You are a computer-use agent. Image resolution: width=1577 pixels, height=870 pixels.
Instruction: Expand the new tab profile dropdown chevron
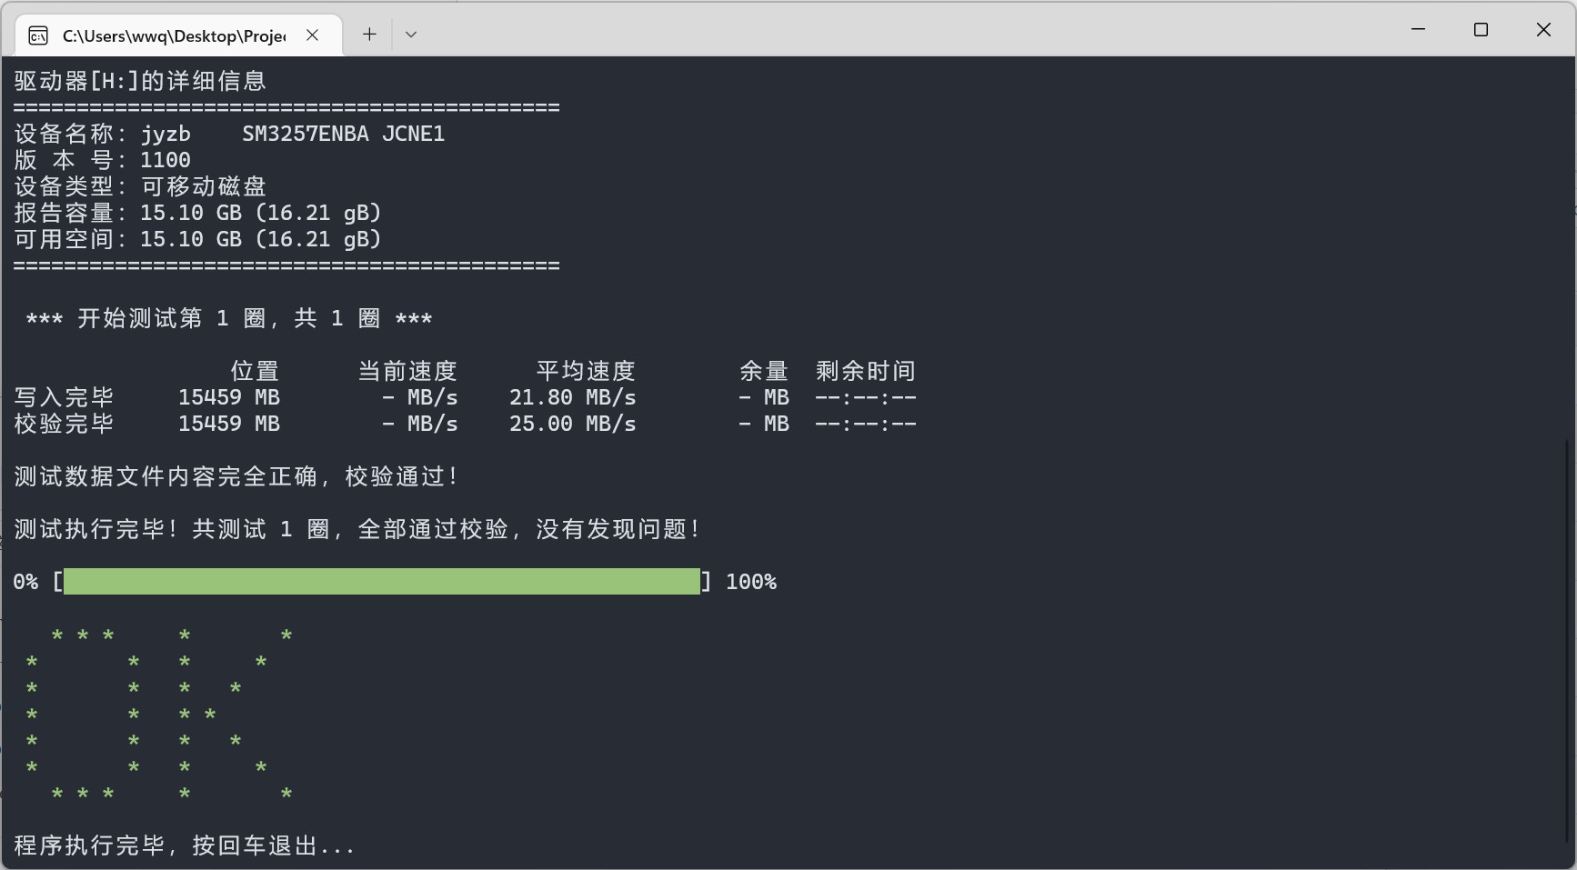411,35
